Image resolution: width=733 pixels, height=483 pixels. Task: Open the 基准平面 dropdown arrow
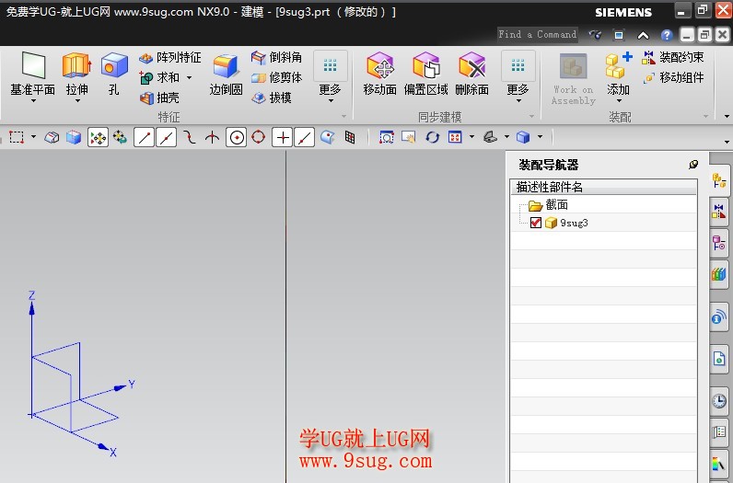33,100
